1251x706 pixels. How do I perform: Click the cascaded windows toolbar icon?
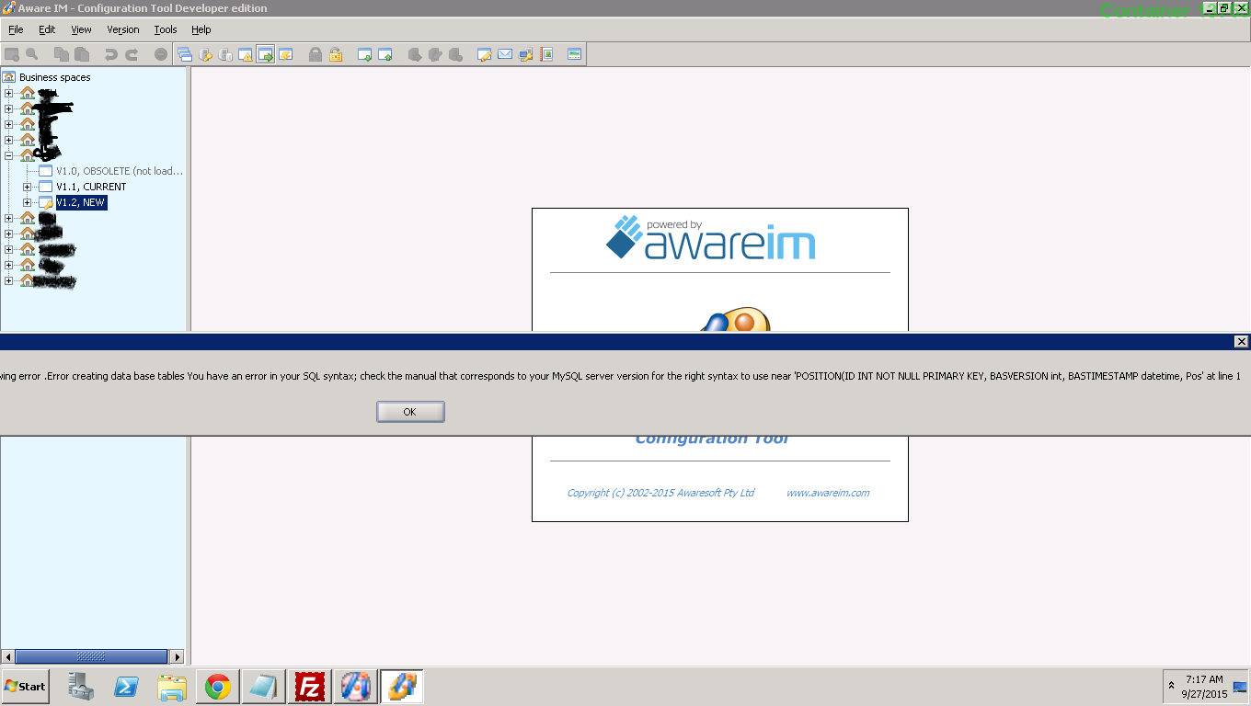pos(185,54)
